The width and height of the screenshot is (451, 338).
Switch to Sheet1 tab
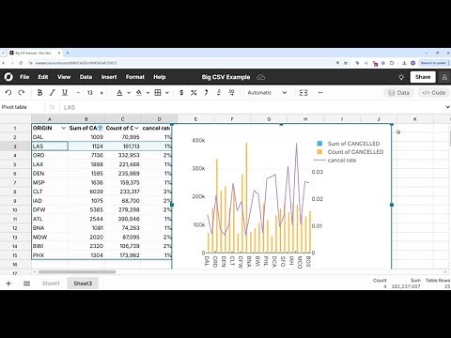point(51,284)
